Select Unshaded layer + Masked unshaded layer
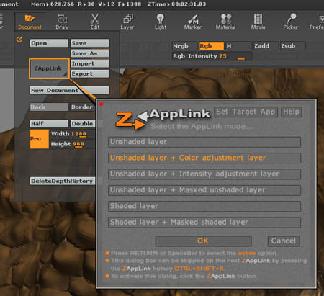The image size is (324, 296). point(204,190)
